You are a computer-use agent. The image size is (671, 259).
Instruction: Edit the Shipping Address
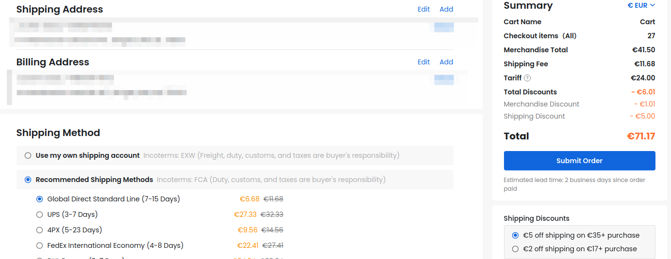423,9
